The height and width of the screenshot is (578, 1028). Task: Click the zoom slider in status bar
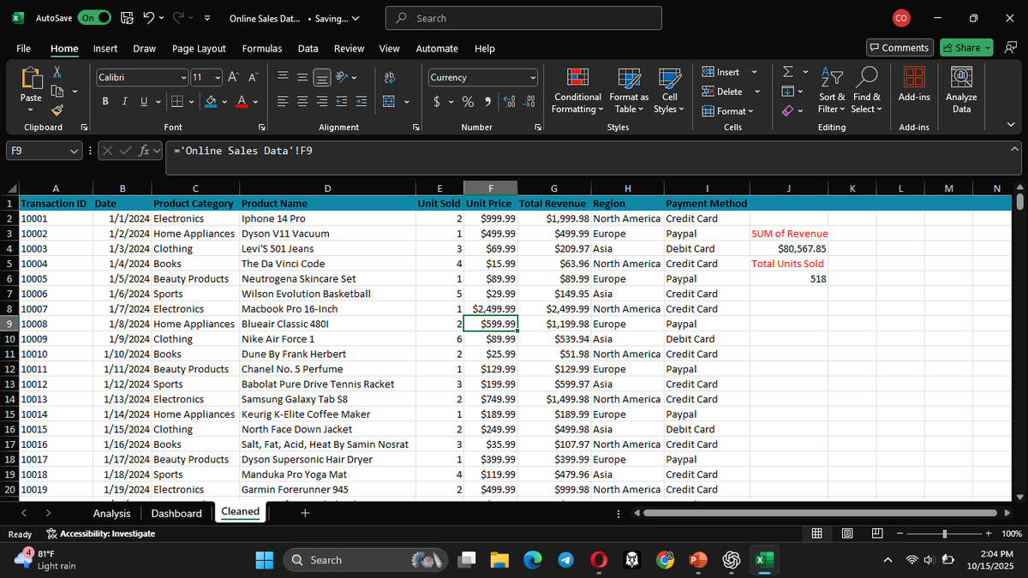[x=943, y=533]
